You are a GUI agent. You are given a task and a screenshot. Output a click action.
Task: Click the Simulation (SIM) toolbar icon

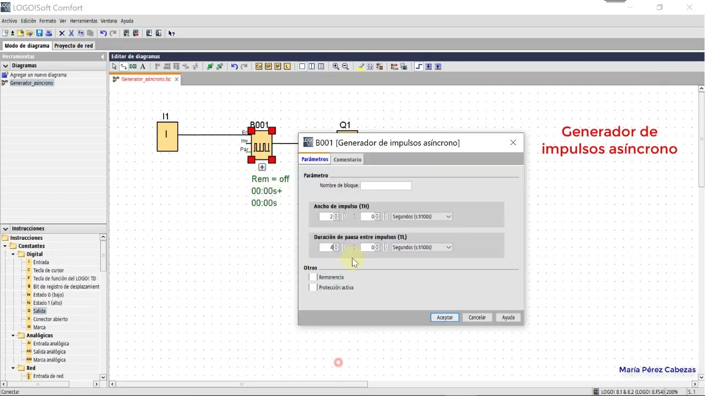(x=394, y=67)
